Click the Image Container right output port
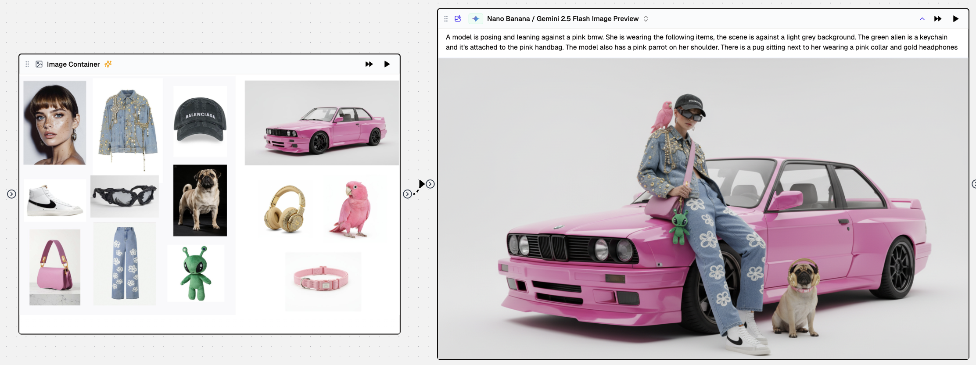Image resolution: width=976 pixels, height=365 pixels. coord(407,194)
